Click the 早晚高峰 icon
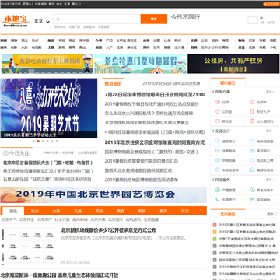280x280 pixels. pyautogui.click(x=218, y=160)
